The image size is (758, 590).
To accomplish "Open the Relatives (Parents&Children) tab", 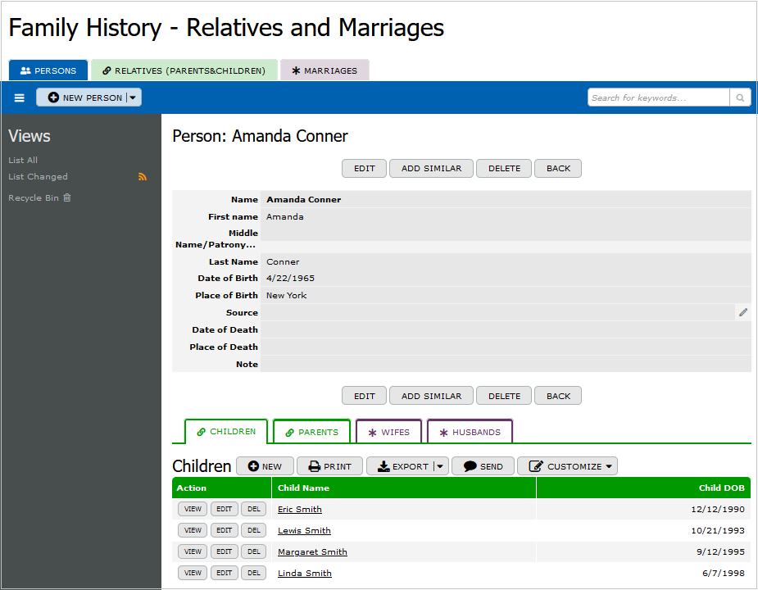I will (184, 70).
